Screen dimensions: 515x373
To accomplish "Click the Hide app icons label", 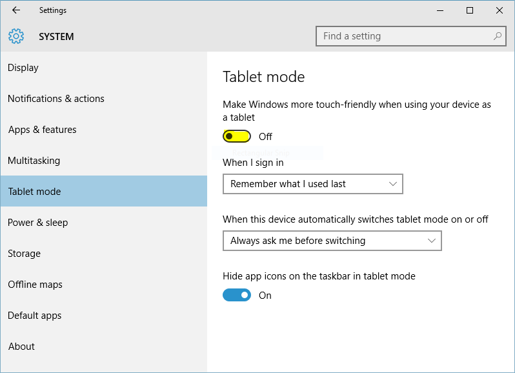I will pos(319,276).
